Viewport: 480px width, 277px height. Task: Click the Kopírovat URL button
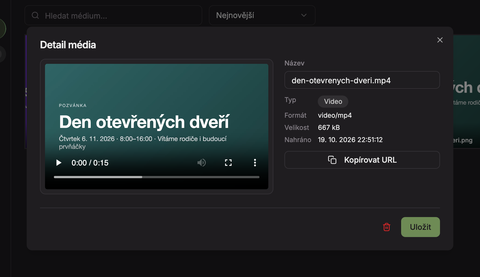pyautogui.click(x=362, y=160)
